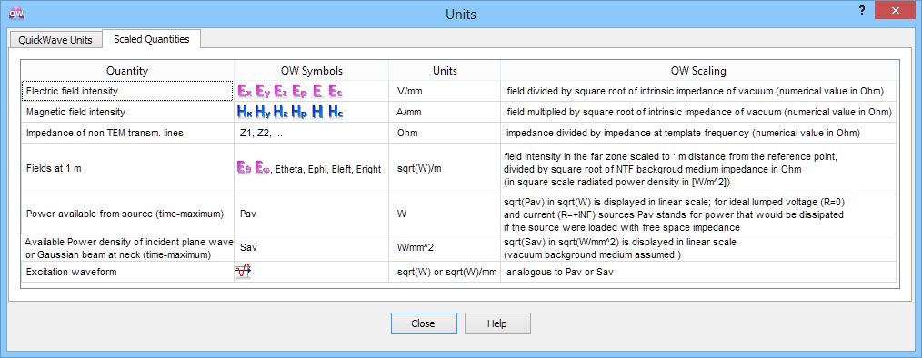Viewport: 922px width, 358px height.
Task: Click the 'sqrt(W) or sqrt(W)/mm' units cell
Action: pyautogui.click(x=445, y=273)
